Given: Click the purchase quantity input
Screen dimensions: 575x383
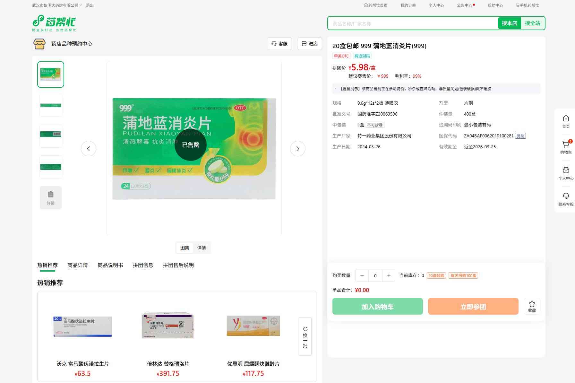Looking at the screenshot, I should 375,275.
